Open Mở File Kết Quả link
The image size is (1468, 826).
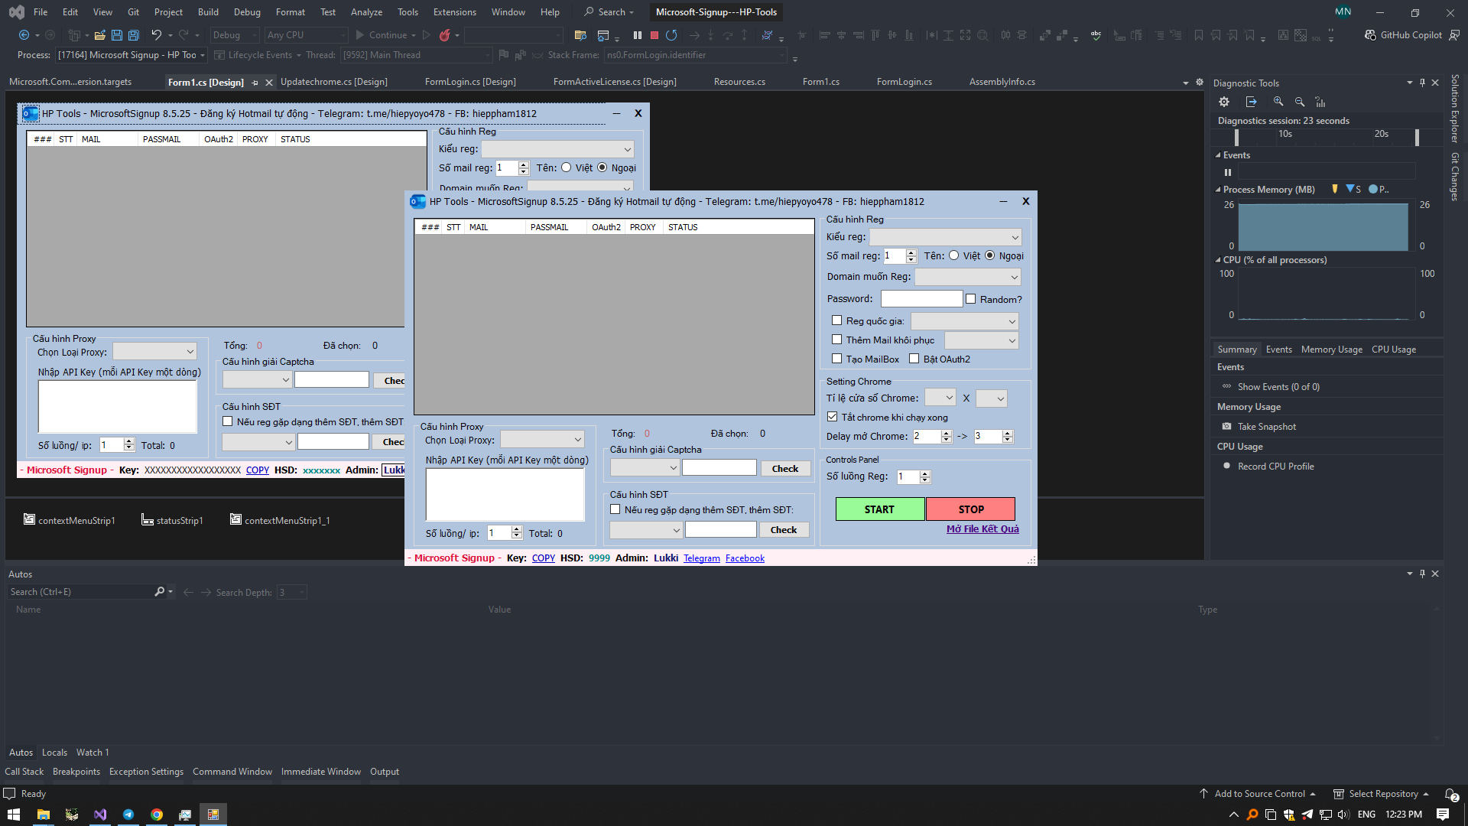[x=982, y=529]
